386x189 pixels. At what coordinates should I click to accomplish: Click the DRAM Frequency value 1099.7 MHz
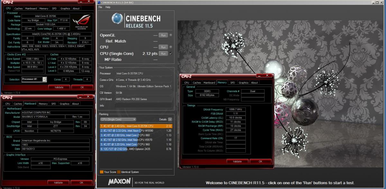tap(236, 109)
